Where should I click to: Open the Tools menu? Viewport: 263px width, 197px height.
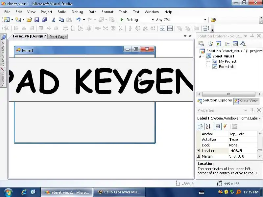click(x=123, y=12)
